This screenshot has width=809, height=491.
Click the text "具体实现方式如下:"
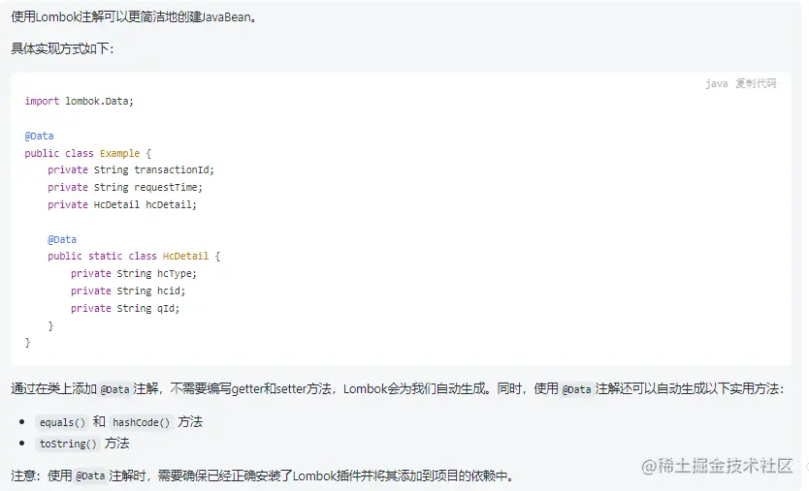pos(62,49)
